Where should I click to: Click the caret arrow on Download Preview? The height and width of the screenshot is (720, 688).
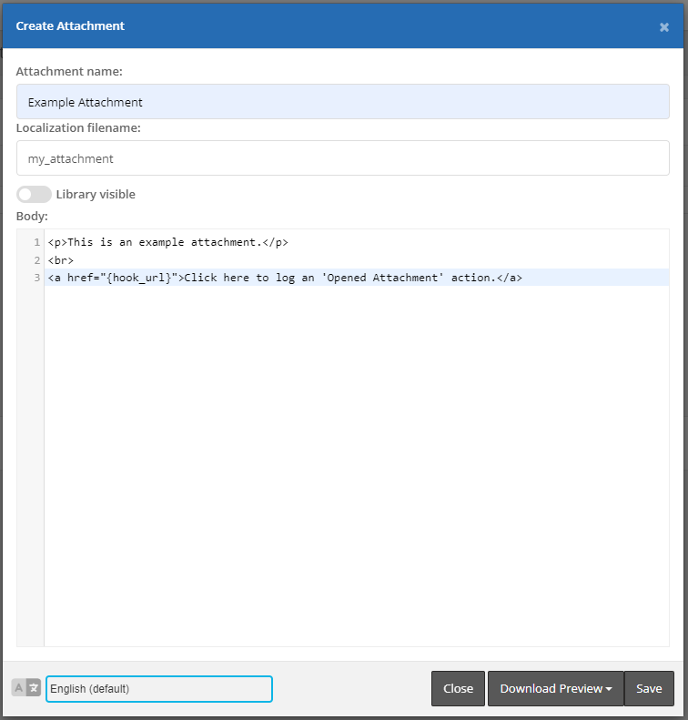tap(609, 689)
